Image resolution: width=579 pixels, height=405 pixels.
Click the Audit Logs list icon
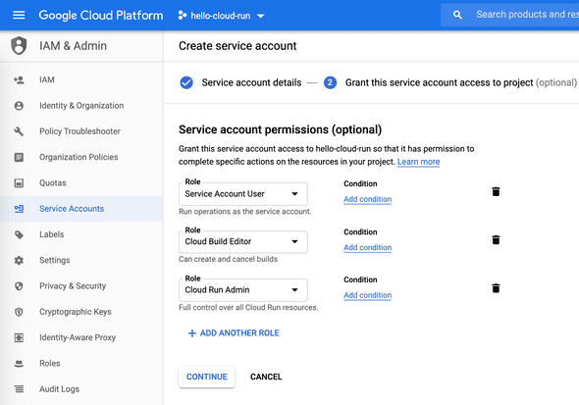19,388
